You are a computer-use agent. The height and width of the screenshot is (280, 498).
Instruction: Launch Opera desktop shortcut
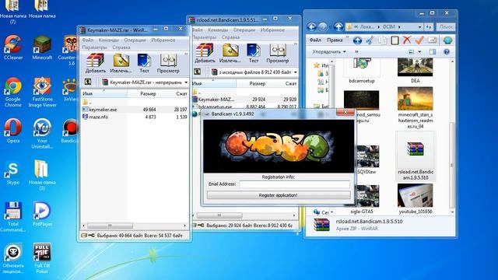point(13,131)
